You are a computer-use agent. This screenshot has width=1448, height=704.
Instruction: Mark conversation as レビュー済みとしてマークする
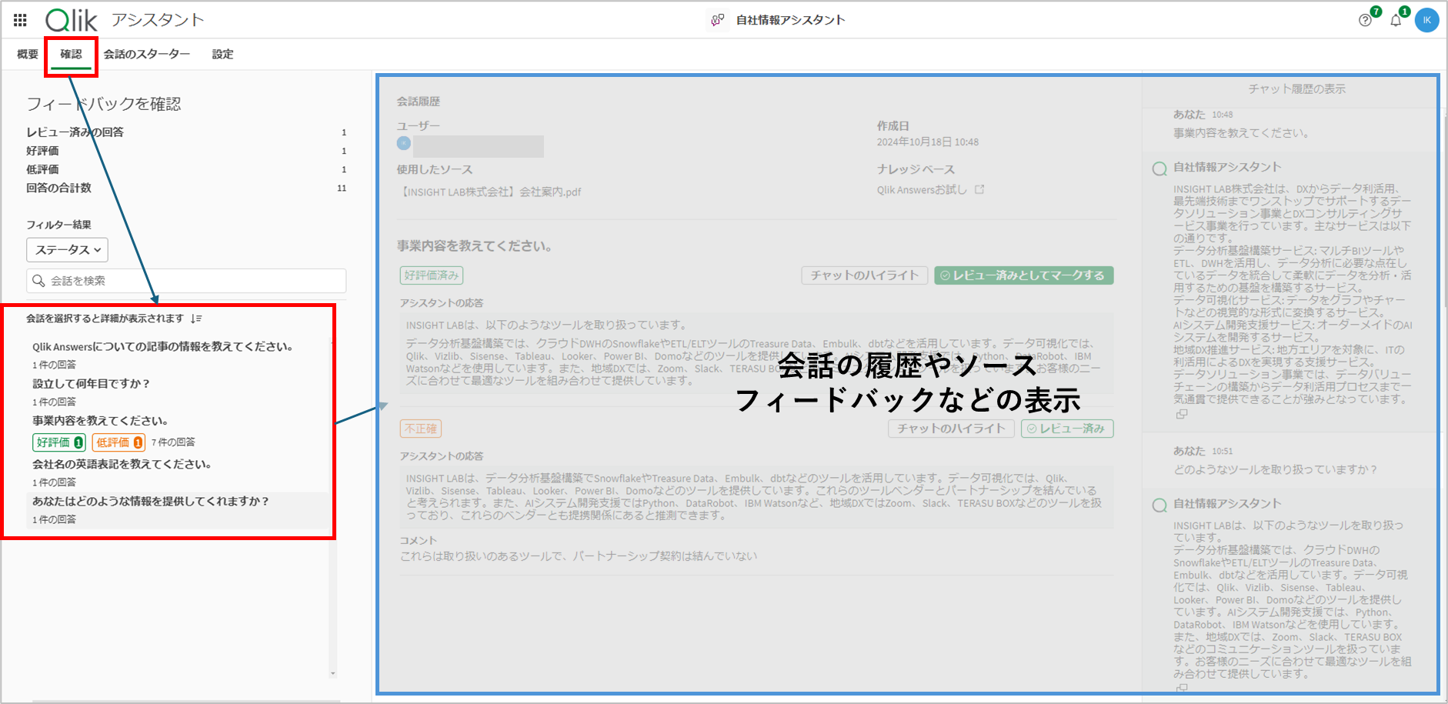click(x=1024, y=275)
